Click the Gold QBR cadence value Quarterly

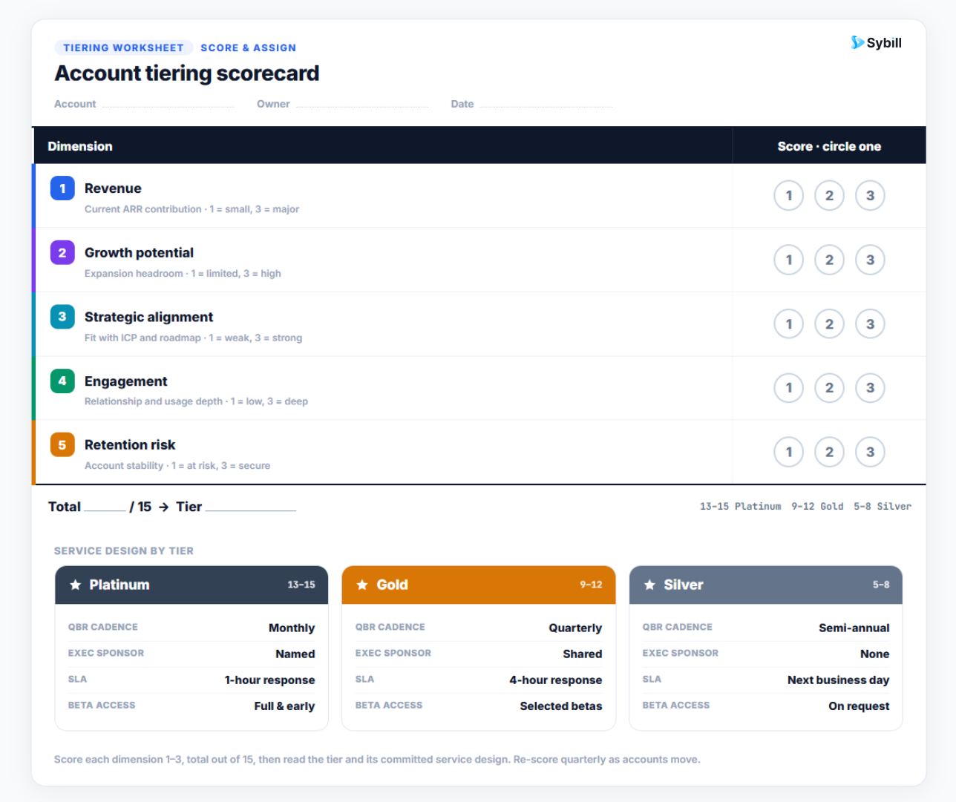click(x=575, y=628)
